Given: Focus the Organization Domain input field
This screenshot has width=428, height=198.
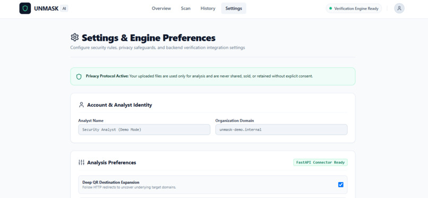Looking at the screenshot, I should click(281, 130).
